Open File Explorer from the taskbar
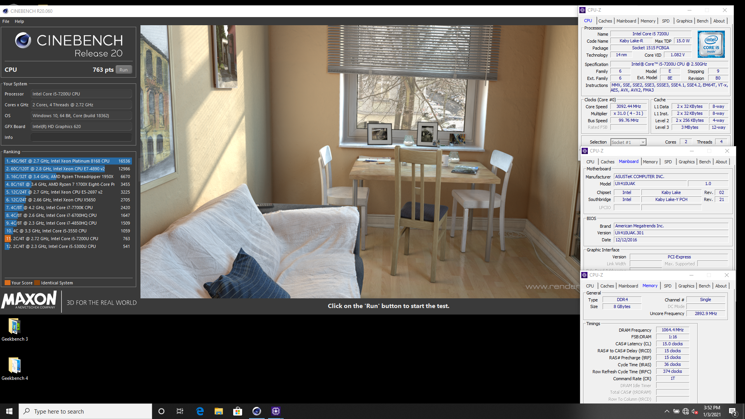The width and height of the screenshot is (745, 419). pyautogui.click(x=218, y=411)
